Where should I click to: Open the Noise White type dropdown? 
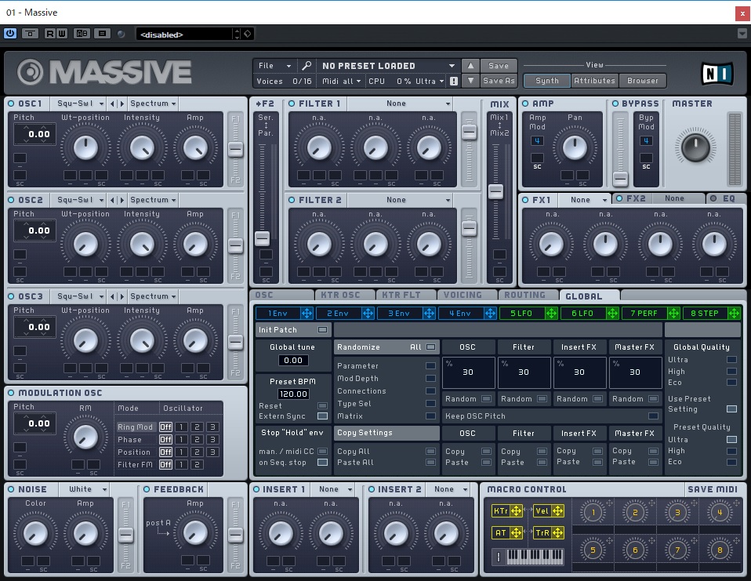(85, 489)
